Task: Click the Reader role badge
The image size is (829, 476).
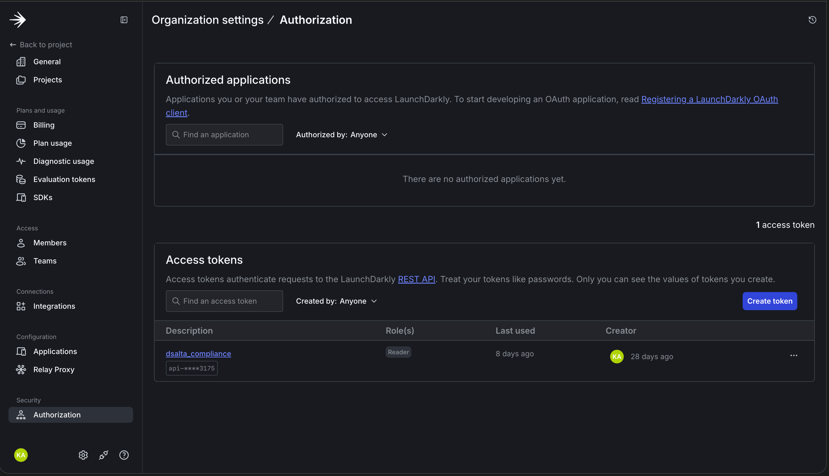Action: pyautogui.click(x=398, y=352)
